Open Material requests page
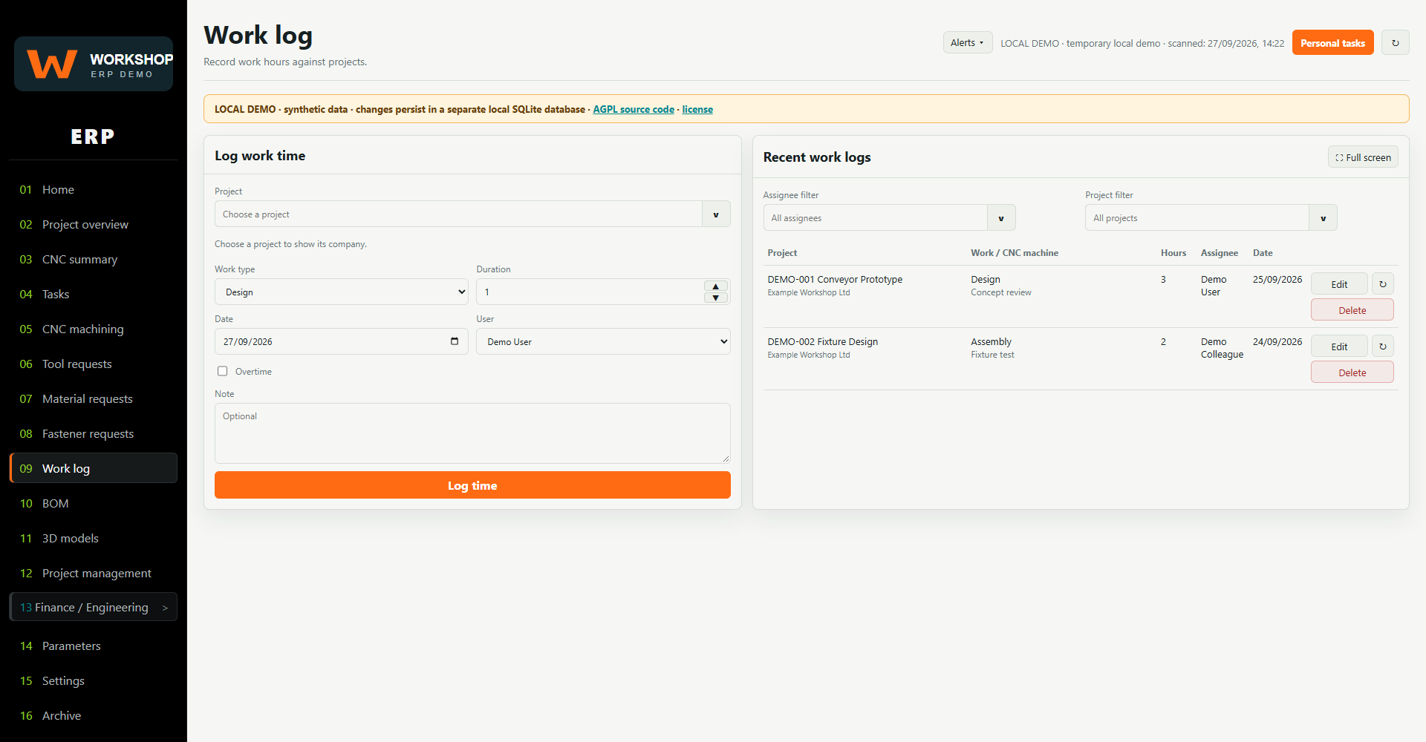Viewport: 1426px width, 742px height. [94, 398]
